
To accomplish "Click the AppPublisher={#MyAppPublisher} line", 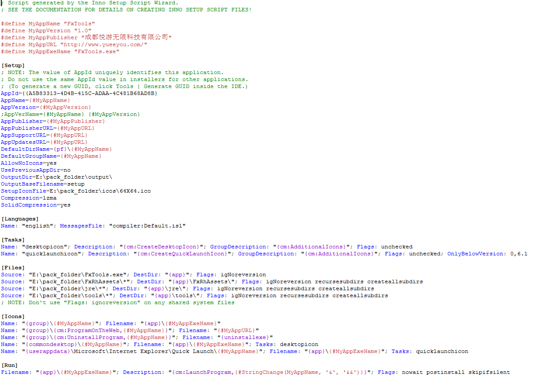I will [x=53, y=121].
